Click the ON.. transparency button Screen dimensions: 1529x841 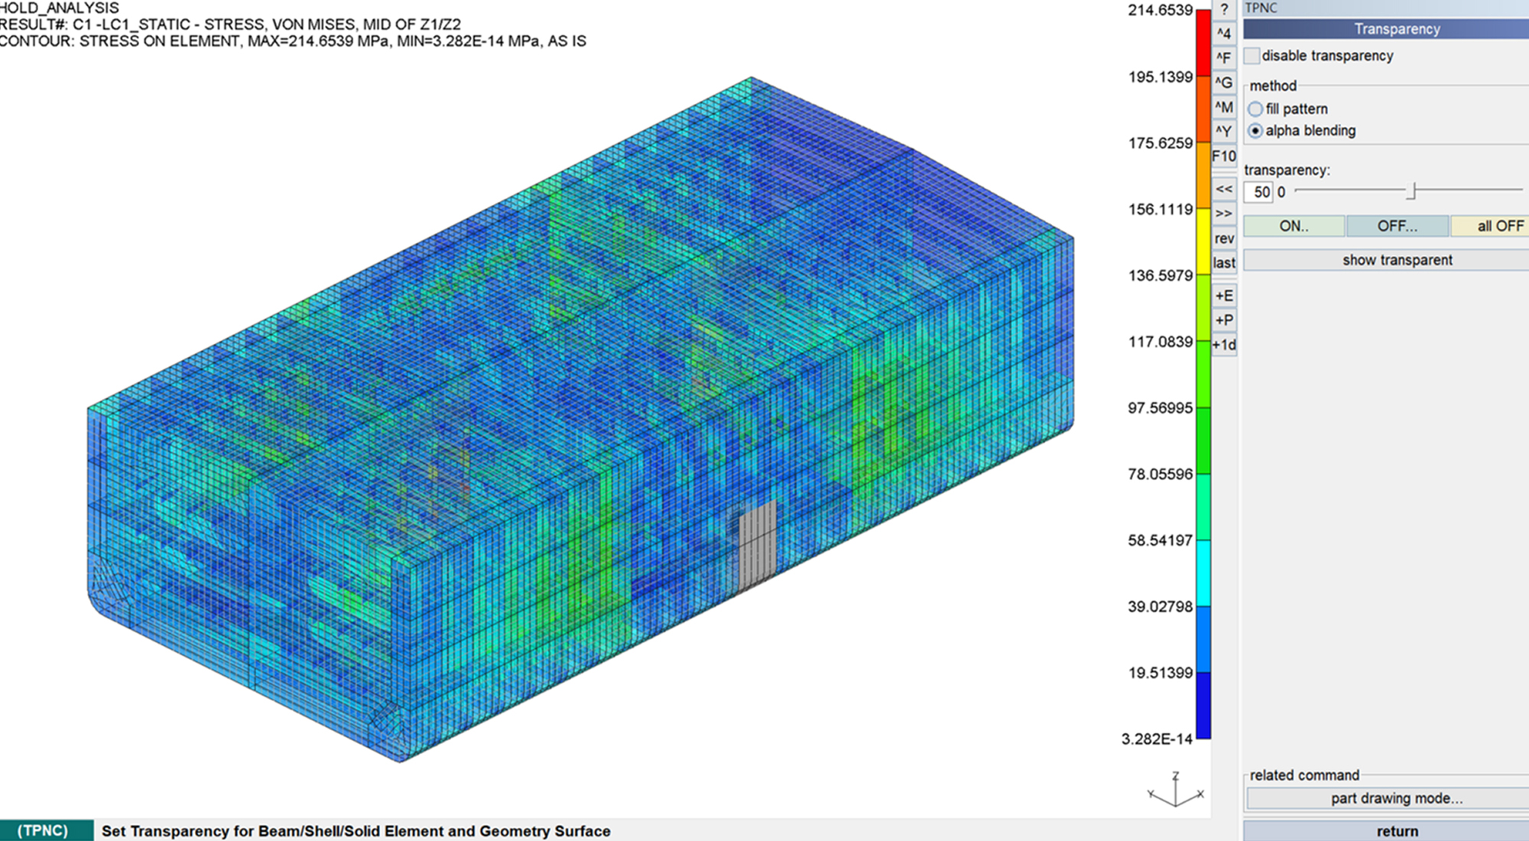click(1294, 226)
